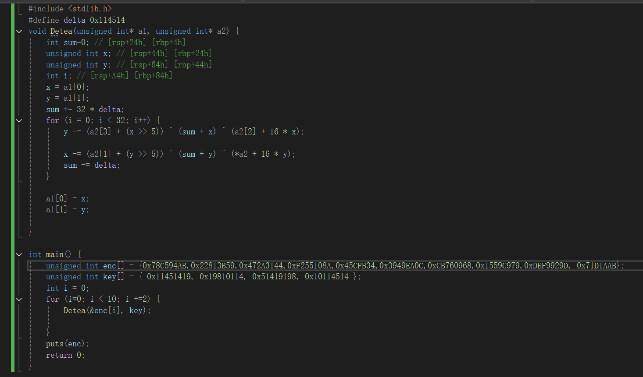Collapse the for loop inside Detea
The height and width of the screenshot is (377, 643).
tap(19, 120)
